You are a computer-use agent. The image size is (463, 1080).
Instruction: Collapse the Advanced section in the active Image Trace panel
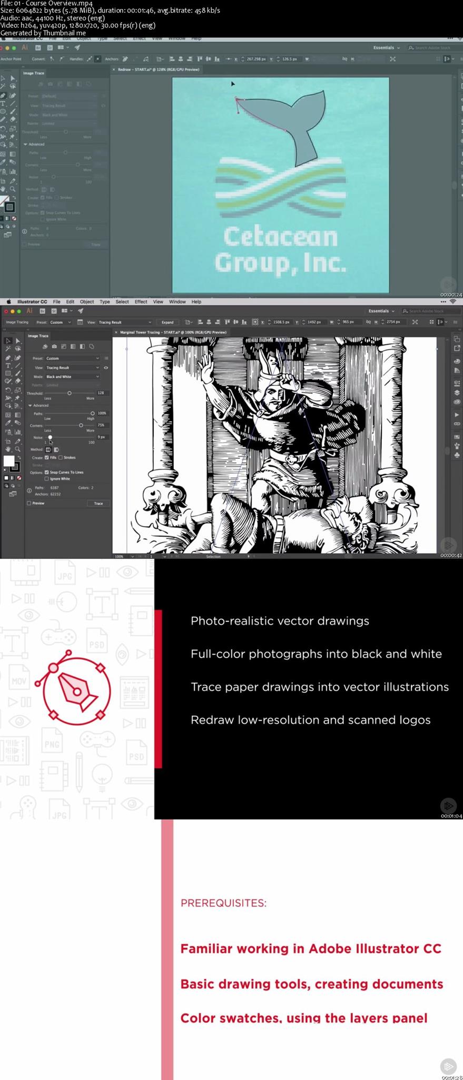[30, 406]
